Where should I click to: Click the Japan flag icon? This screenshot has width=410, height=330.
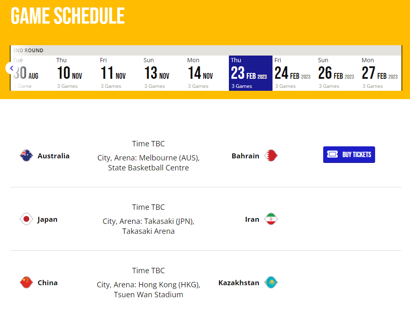26,219
